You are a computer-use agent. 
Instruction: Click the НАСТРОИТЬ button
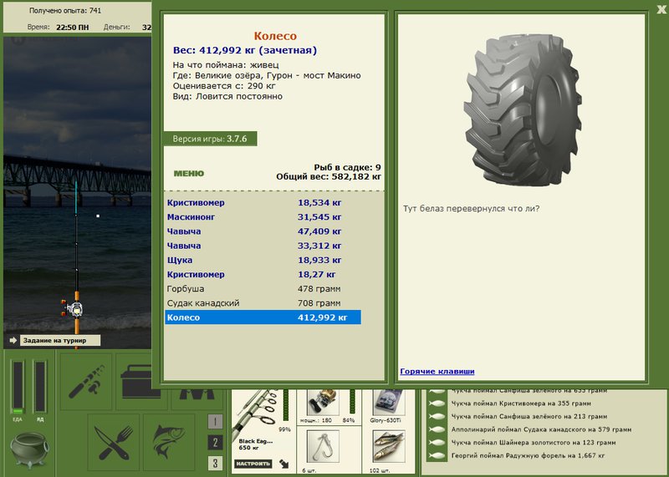253,464
